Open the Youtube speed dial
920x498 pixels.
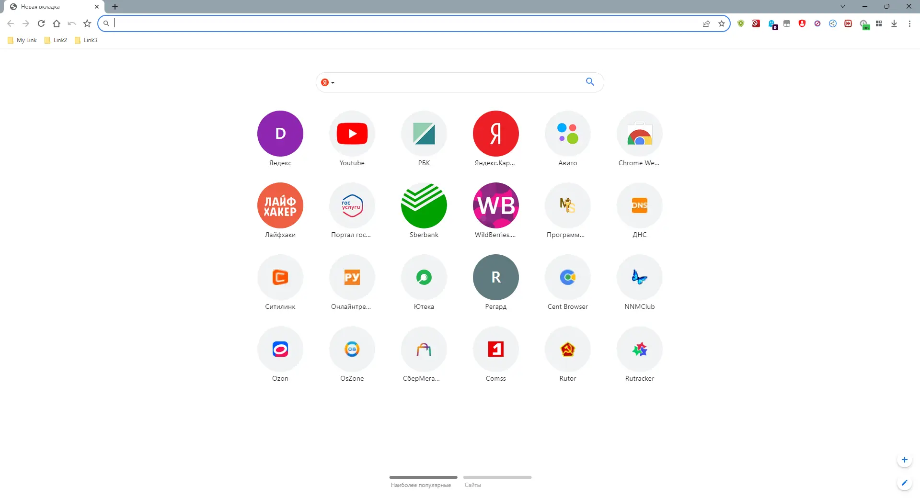click(x=352, y=139)
